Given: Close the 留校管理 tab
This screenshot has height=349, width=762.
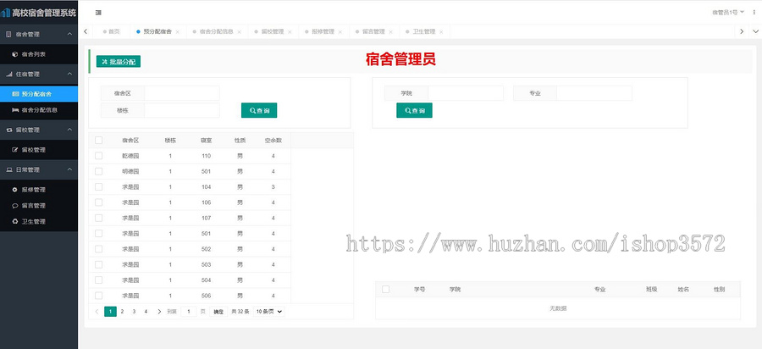Looking at the screenshot, I should (290, 32).
